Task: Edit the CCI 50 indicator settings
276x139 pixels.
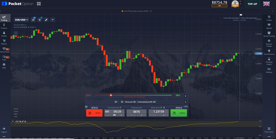Action: (23, 121)
